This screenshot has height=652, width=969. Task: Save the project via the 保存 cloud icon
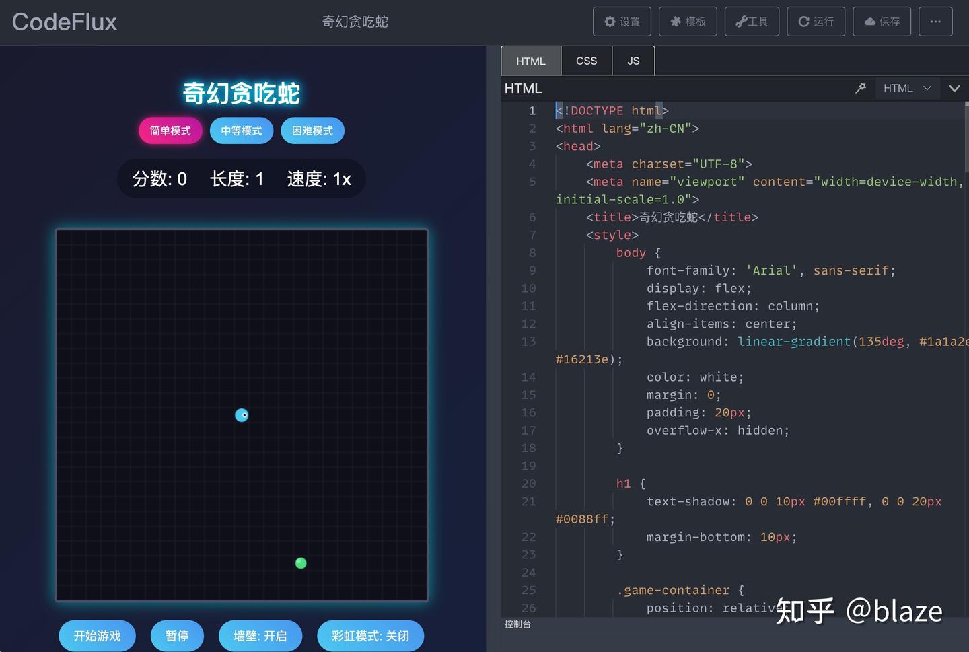point(882,21)
